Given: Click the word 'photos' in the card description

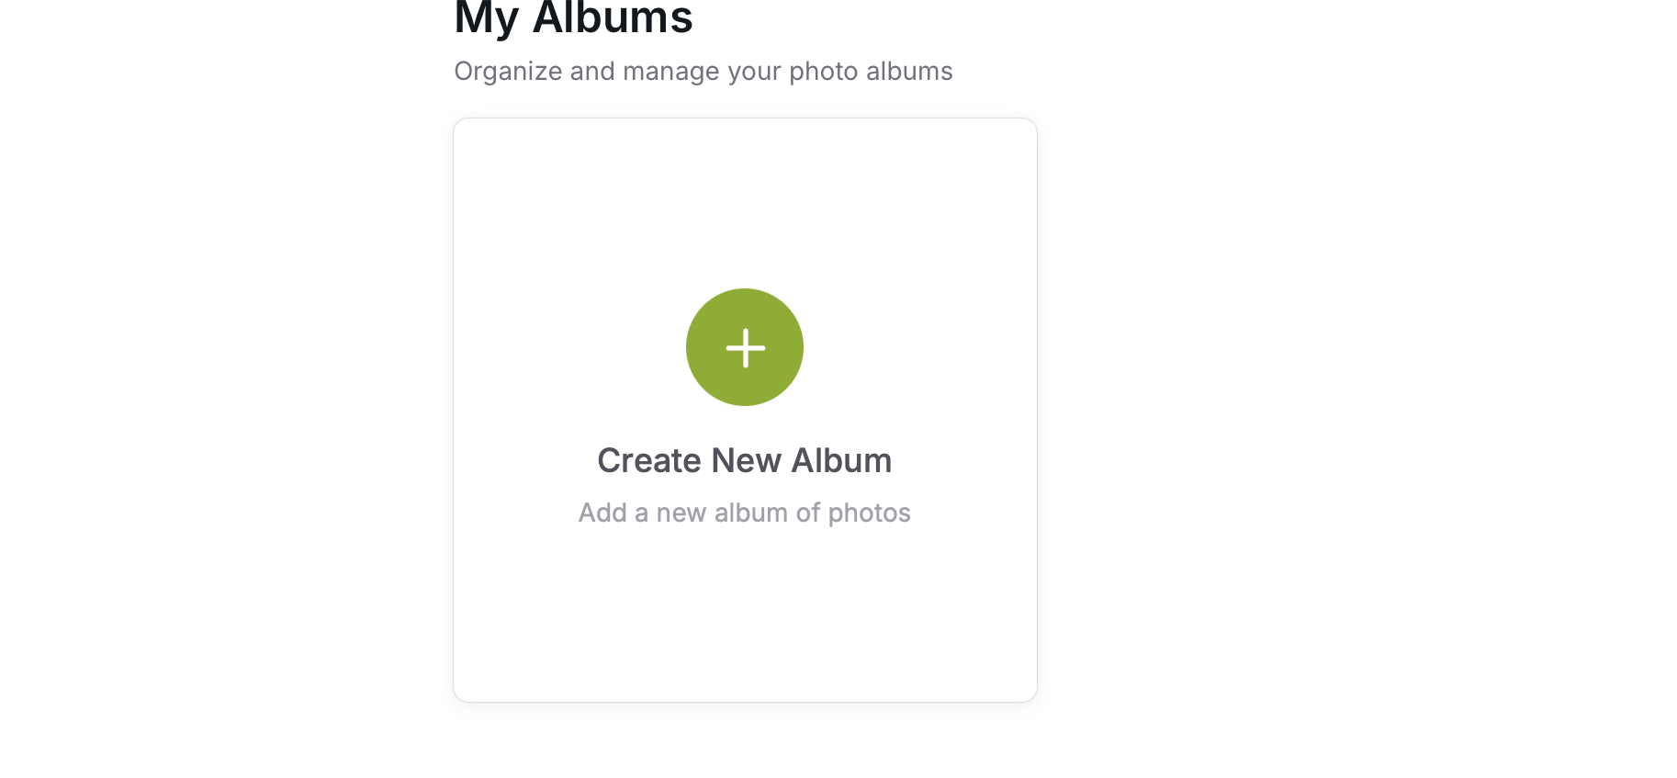Looking at the screenshot, I should (x=869, y=513).
